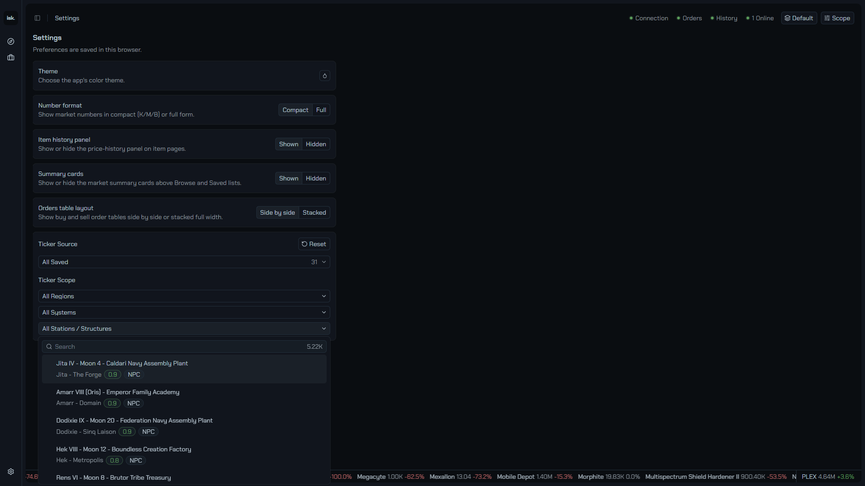Open the theme color droplet picker

(325, 76)
